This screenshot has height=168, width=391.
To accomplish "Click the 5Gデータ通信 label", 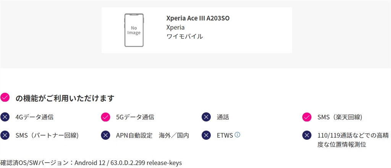I will click(x=135, y=117).
